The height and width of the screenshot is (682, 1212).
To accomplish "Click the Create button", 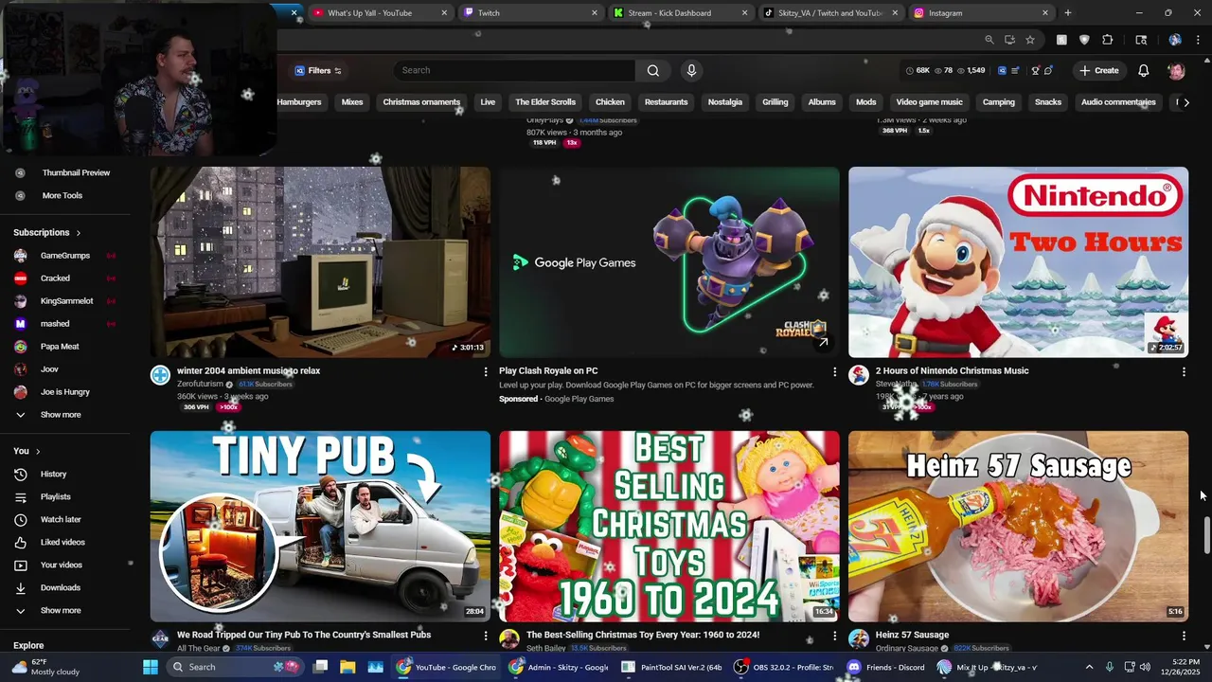I will pos(1098,70).
